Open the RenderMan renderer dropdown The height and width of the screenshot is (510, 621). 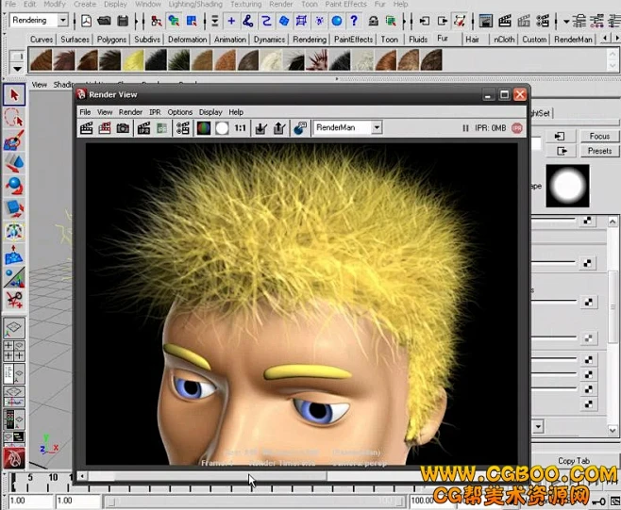pos(378,128)
